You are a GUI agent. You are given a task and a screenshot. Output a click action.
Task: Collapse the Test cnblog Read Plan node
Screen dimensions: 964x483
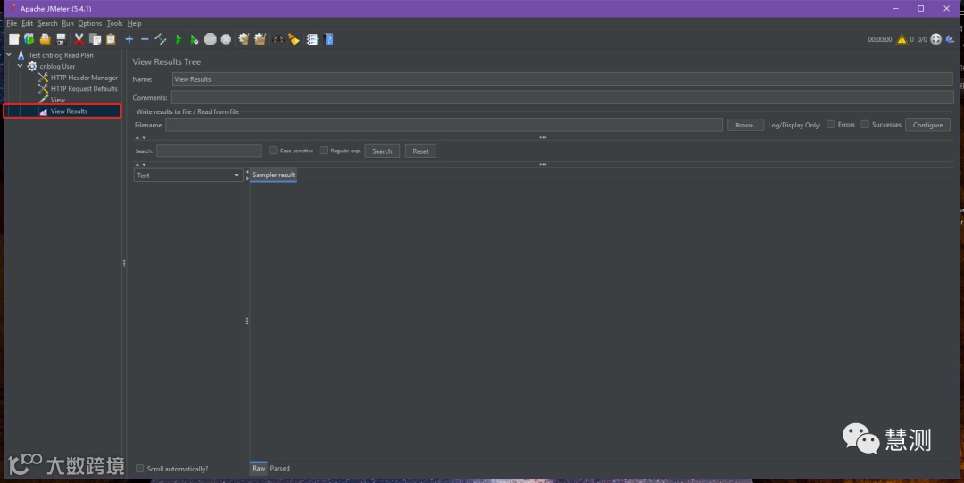[9, 55]
